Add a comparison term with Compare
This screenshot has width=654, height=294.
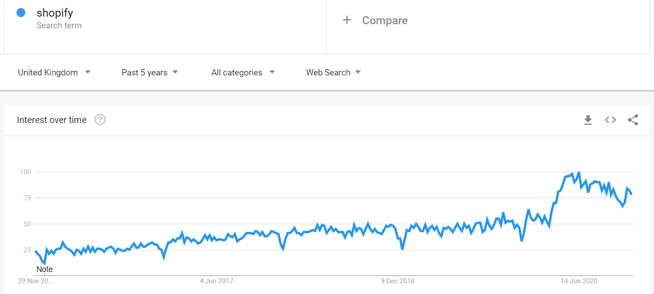coord(385,21)
